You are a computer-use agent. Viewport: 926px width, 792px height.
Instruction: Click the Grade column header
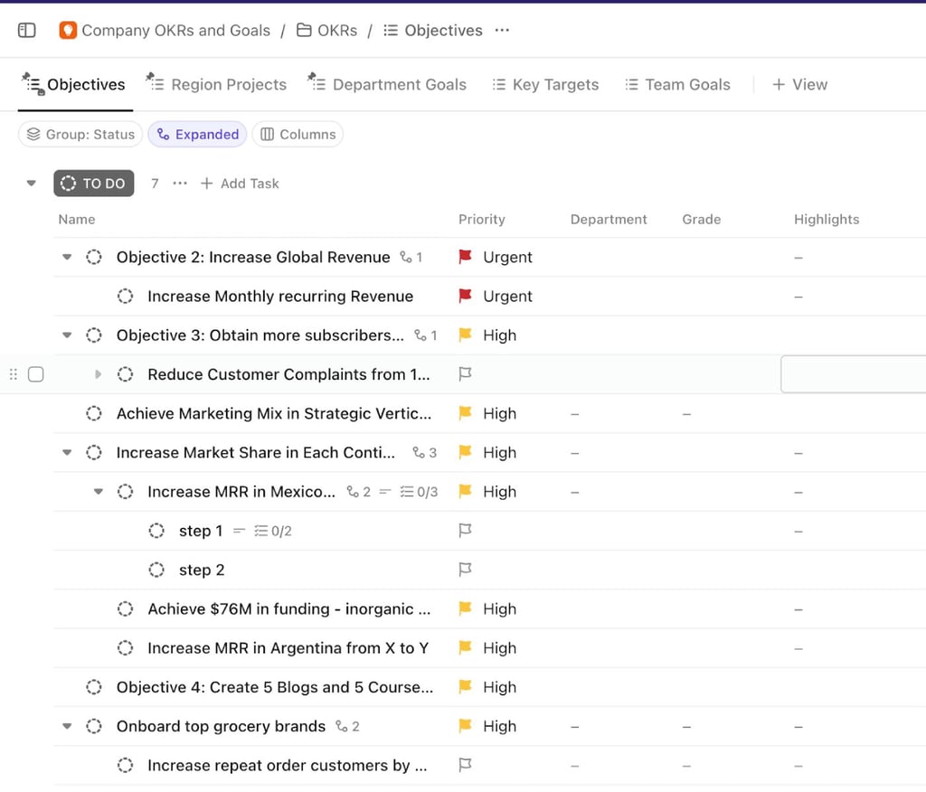click(702, 219)
